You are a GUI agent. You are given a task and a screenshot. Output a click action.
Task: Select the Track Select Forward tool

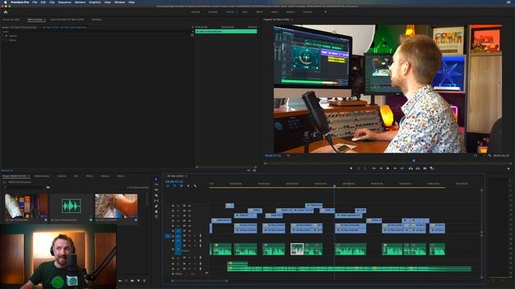point(156,185)
